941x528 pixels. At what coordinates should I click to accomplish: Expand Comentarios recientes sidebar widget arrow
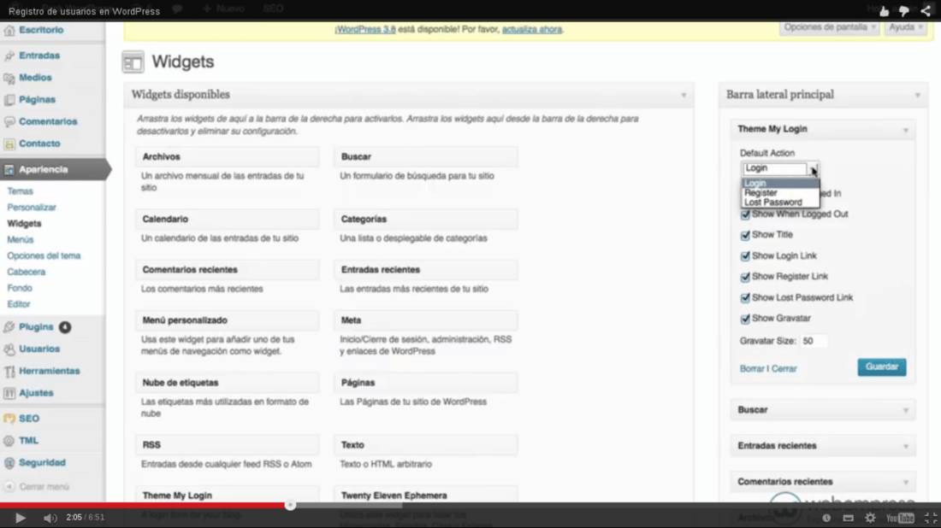click(906, 483)
